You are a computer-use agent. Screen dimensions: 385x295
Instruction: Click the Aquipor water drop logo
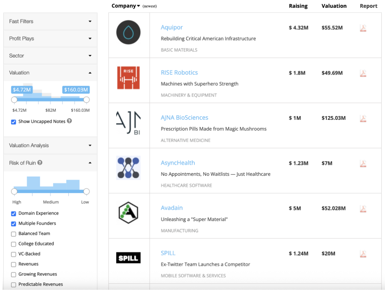129,32
